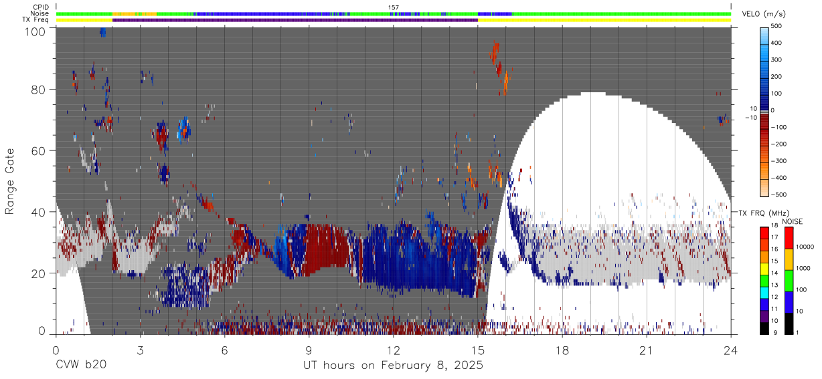Click hour 18 on the UT time axis
This screenshot has height=379, width=822.
tap(562, 350)
